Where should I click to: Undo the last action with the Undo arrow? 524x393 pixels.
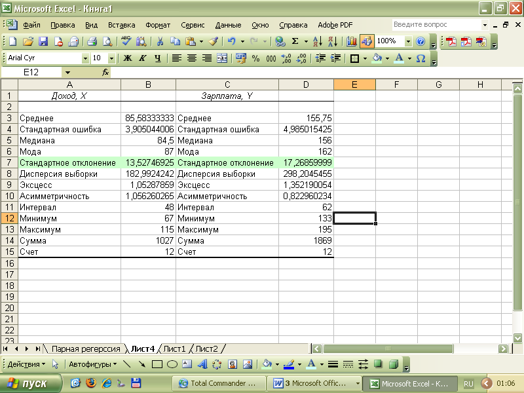coord(232,41)
